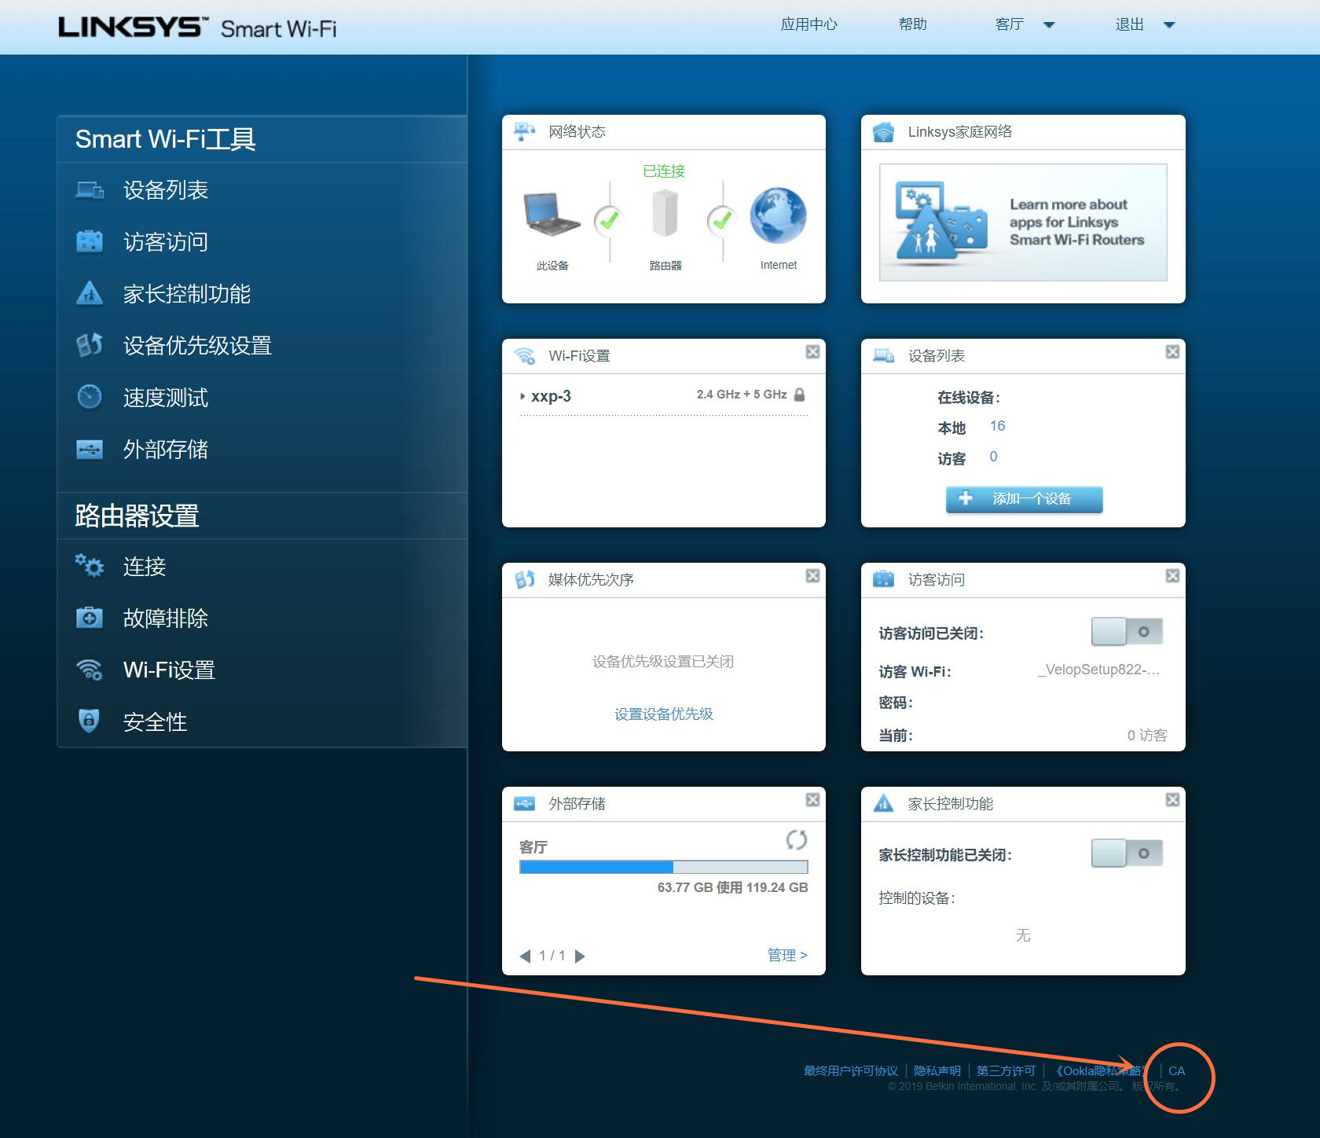This screenshot has height=1138, width=1320.
Task: Open 应用中心 in the top menu
Action: [x=808, y=24]
